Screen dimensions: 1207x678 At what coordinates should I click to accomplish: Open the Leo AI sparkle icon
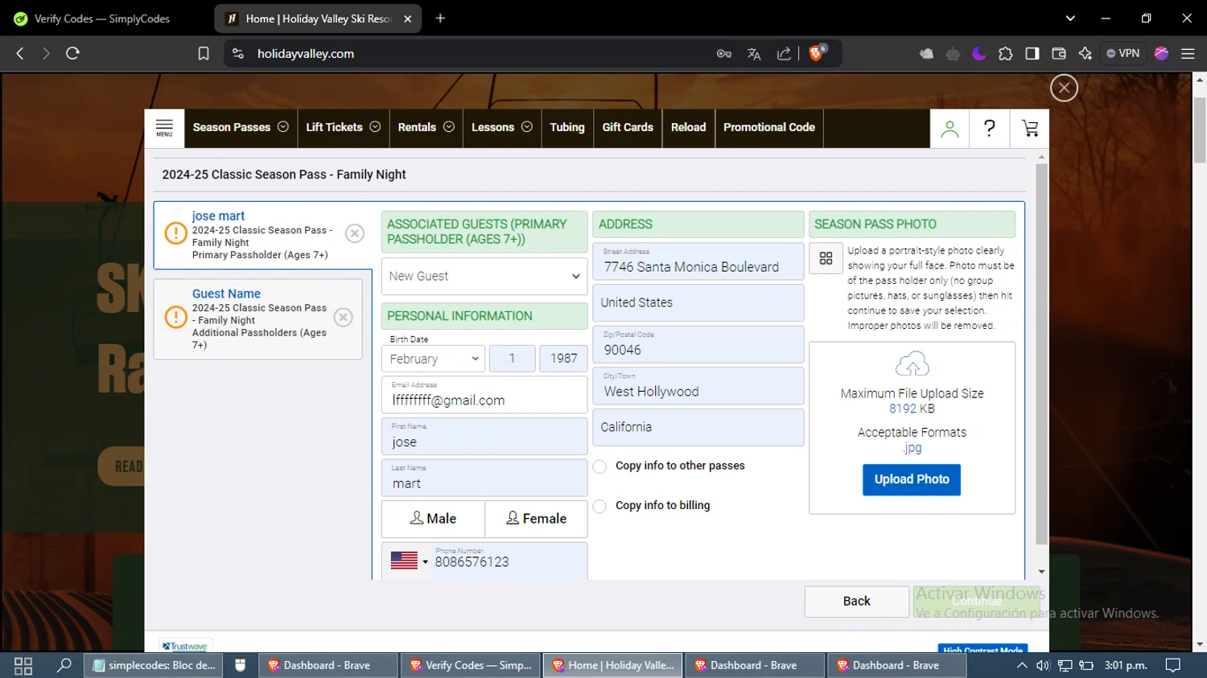pyautogui.click(x=1085, y=53)
